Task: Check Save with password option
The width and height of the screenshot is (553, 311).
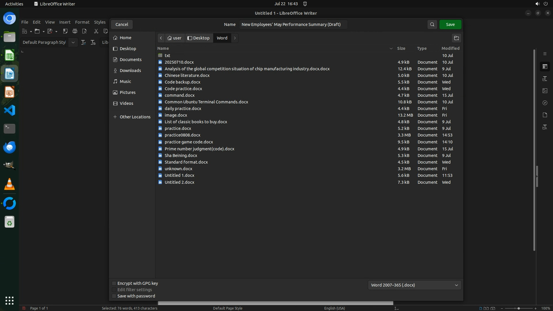Action: (114, 296)
